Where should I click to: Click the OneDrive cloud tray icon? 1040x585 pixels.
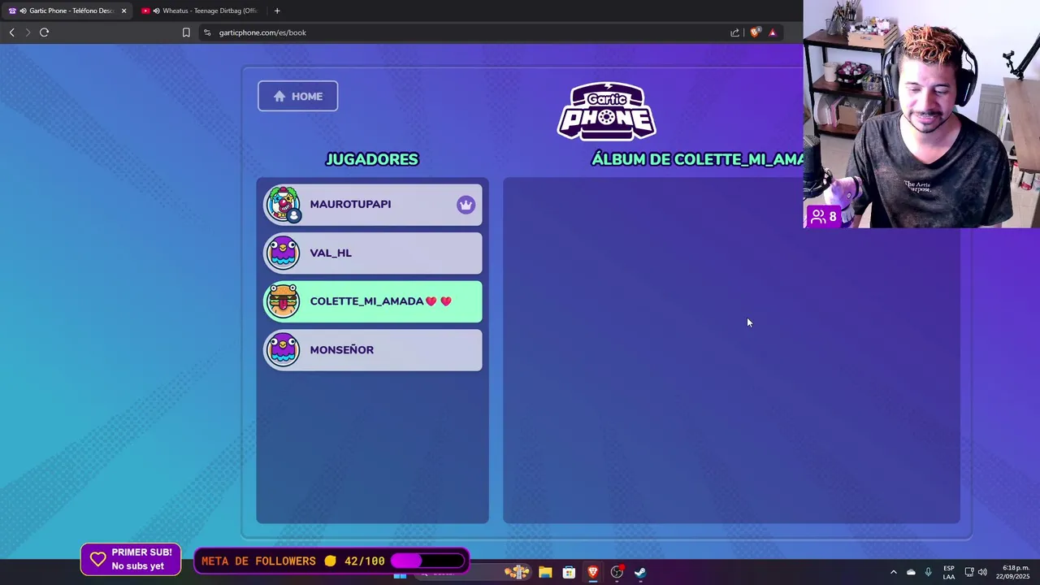(911, 572)
